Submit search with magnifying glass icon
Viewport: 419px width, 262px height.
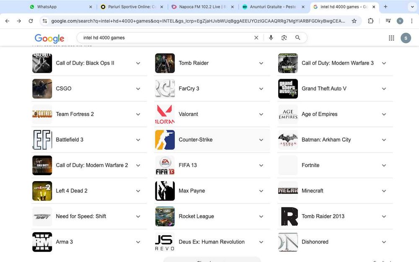pyautogui.click(x=297, y=38)
